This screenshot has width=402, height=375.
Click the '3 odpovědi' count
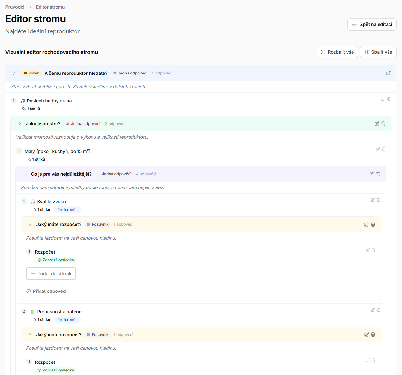(115, 124)
